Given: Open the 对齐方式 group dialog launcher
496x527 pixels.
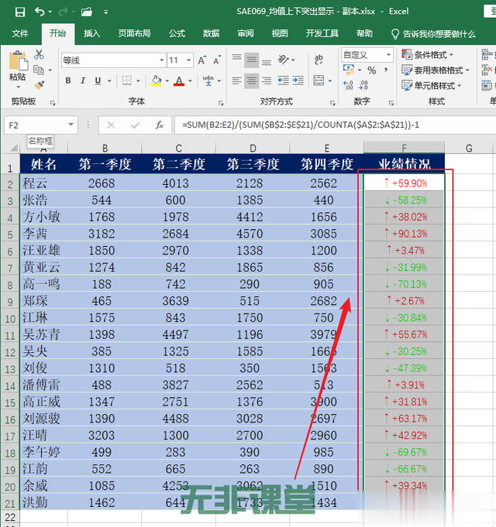Looking at the screenshot, I should (x=332, y=103).
